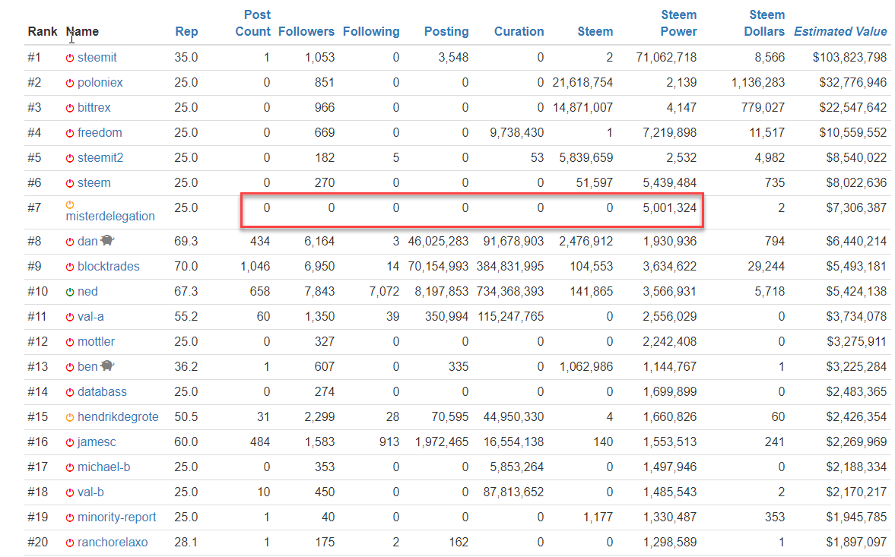Sort the list by Steem Power

679,24
